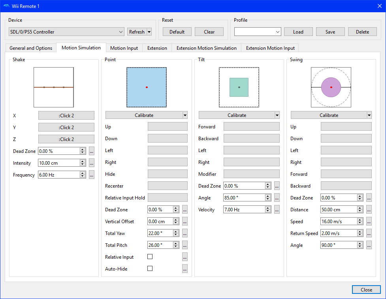Click the Point Up mapping button
The height and width of the screenshot is (299, 386).
click(168, 126)
